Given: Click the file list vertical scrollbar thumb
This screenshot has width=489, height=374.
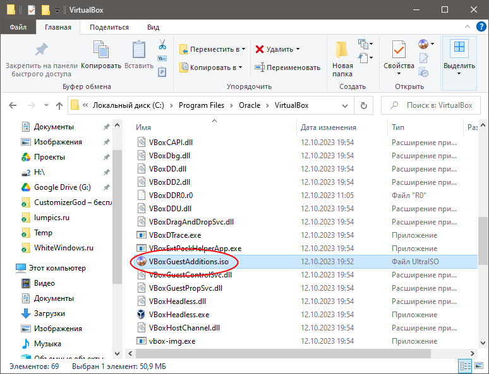Looking at the screenshot, I should [x=483, y=241].
